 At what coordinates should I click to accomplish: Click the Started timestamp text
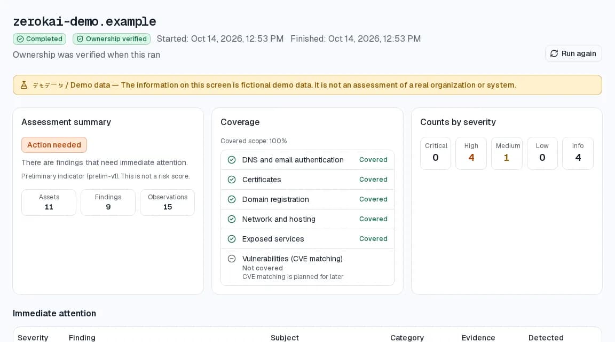(x=220, y=39)
